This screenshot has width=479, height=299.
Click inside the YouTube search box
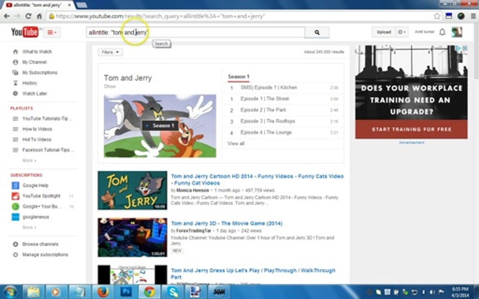pos(195,32)
